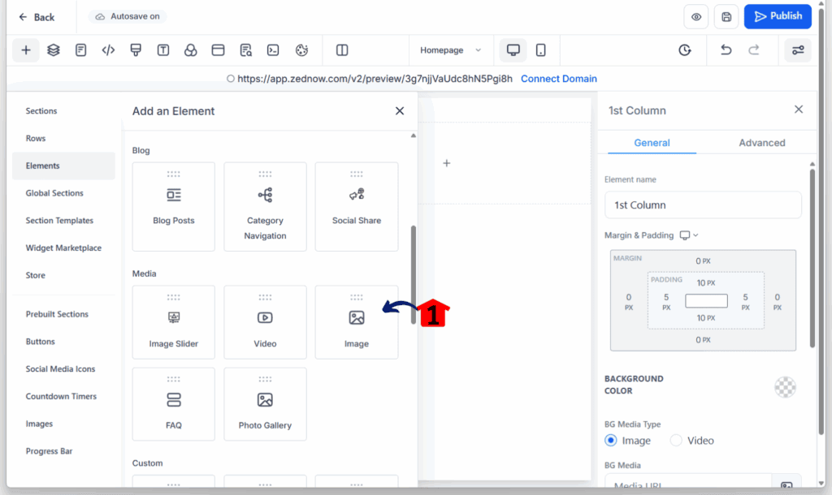Open the settings sliders icon

tap(798, 50)
